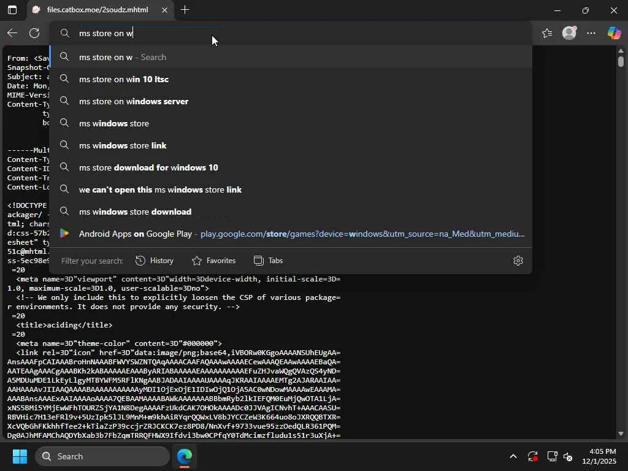Image resolution: width=628 pixels, height=471 pixels.
Task: Show hidden icons tray chevron
Action: [513, 456]
